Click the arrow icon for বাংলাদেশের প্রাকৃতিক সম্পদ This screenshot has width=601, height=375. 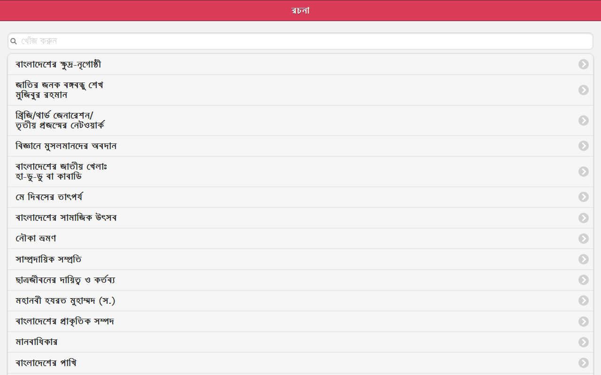pos(583,322)
